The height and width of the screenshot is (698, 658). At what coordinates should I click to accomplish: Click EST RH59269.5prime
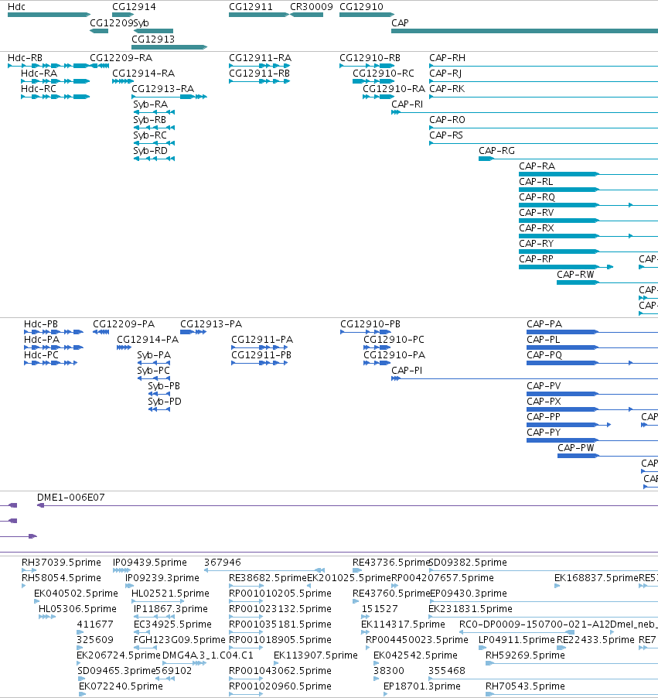pos(571,663)
